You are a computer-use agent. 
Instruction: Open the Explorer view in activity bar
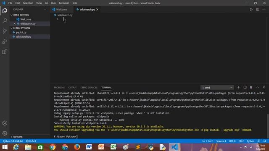[x=5, y=10]
